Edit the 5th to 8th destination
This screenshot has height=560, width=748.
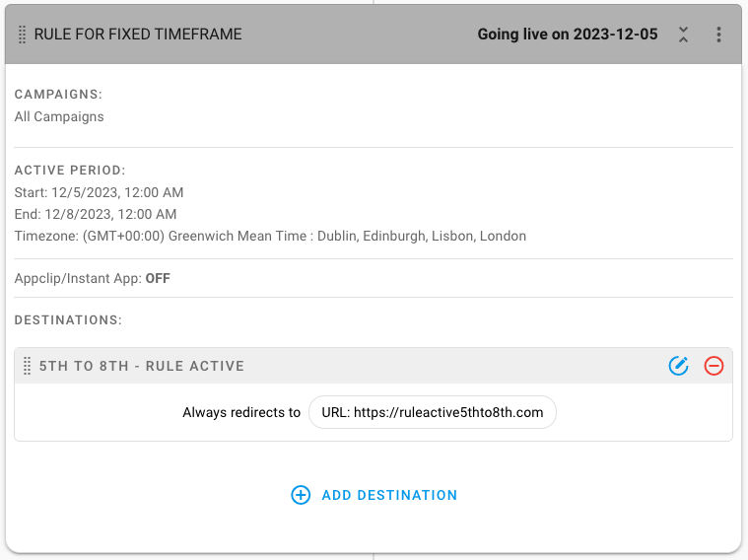pos(678,366)
